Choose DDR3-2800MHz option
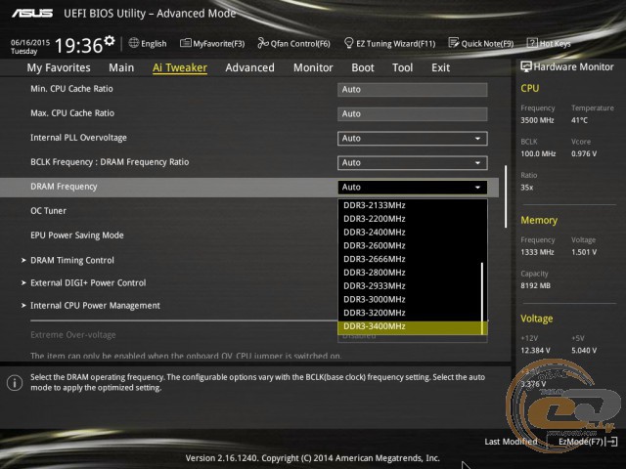The width and height of the screenshot is (626, 469). [410, 273]
